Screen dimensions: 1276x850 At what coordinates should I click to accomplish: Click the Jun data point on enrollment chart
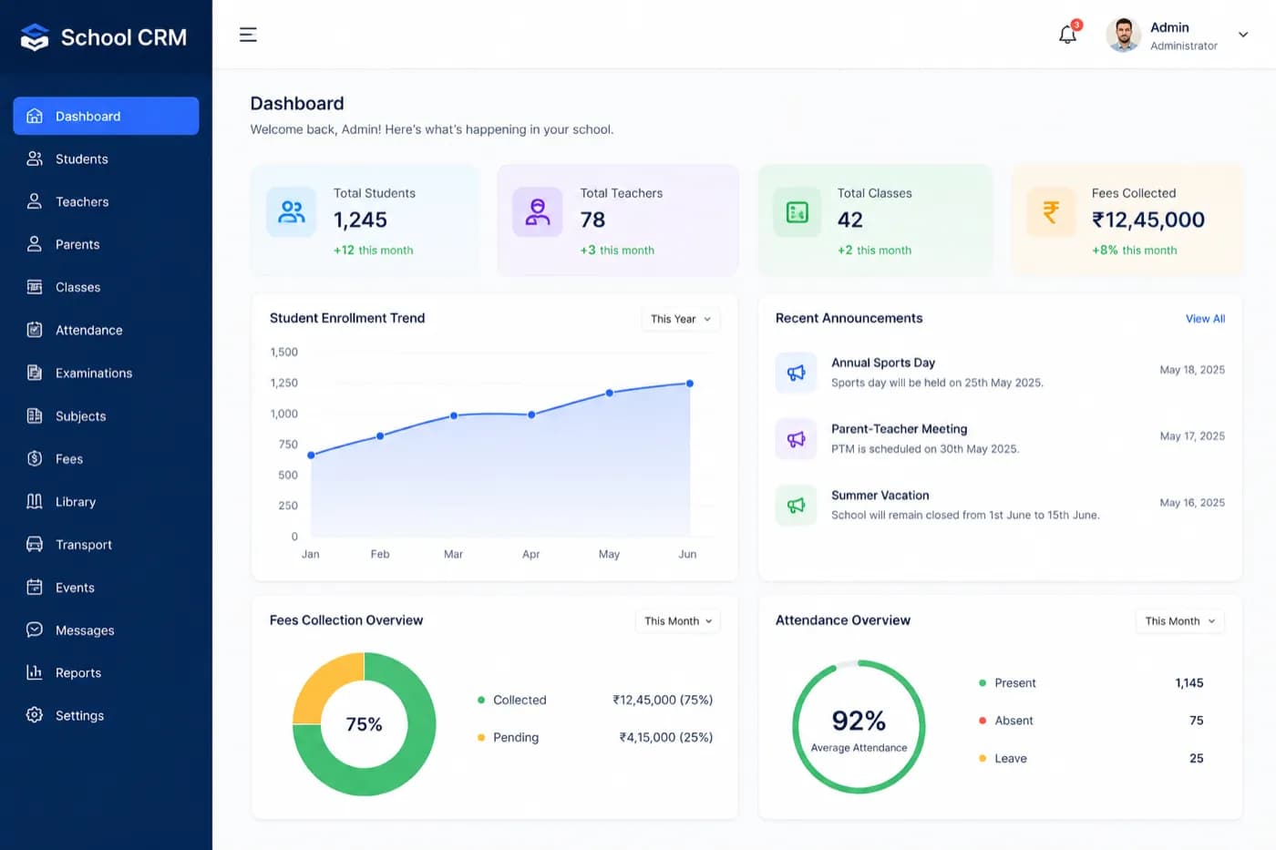click(x=690, y=384)
